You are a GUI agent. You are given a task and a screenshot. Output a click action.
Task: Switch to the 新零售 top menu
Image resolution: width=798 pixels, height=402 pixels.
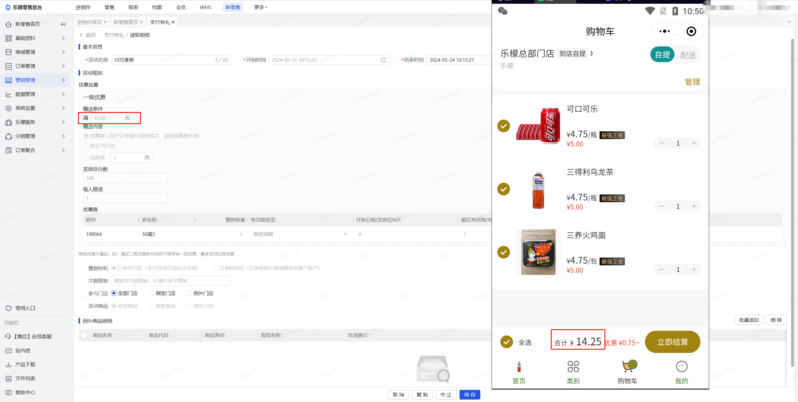coord(233,7)
